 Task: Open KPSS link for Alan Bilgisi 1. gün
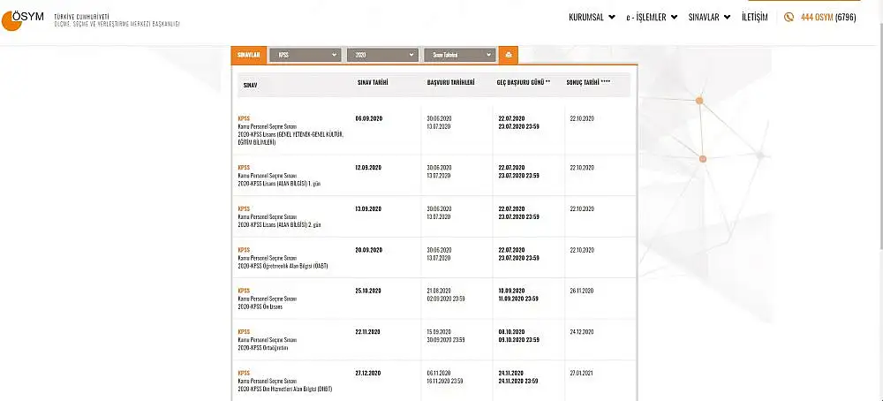(244, 167)
